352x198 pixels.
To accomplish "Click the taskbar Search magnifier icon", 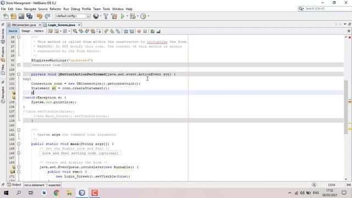I will click(19, 193).
